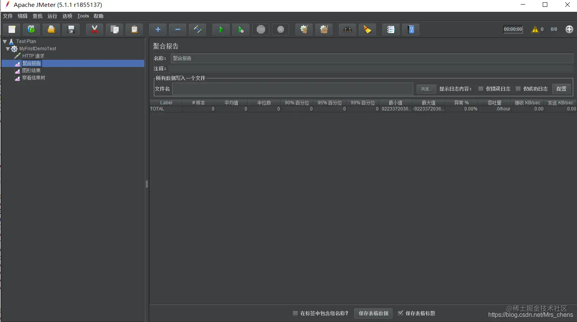Click the remote engine globe icon at the toolbar end
Image resolution: width=577 pixels, height=322 pixels.
pyautogui.click(x=569, y=29)
